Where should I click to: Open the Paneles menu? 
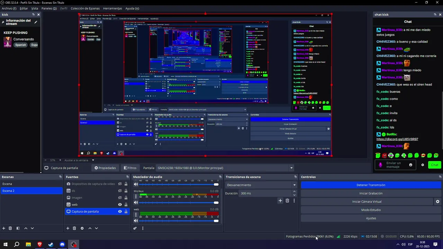(49, 8)
